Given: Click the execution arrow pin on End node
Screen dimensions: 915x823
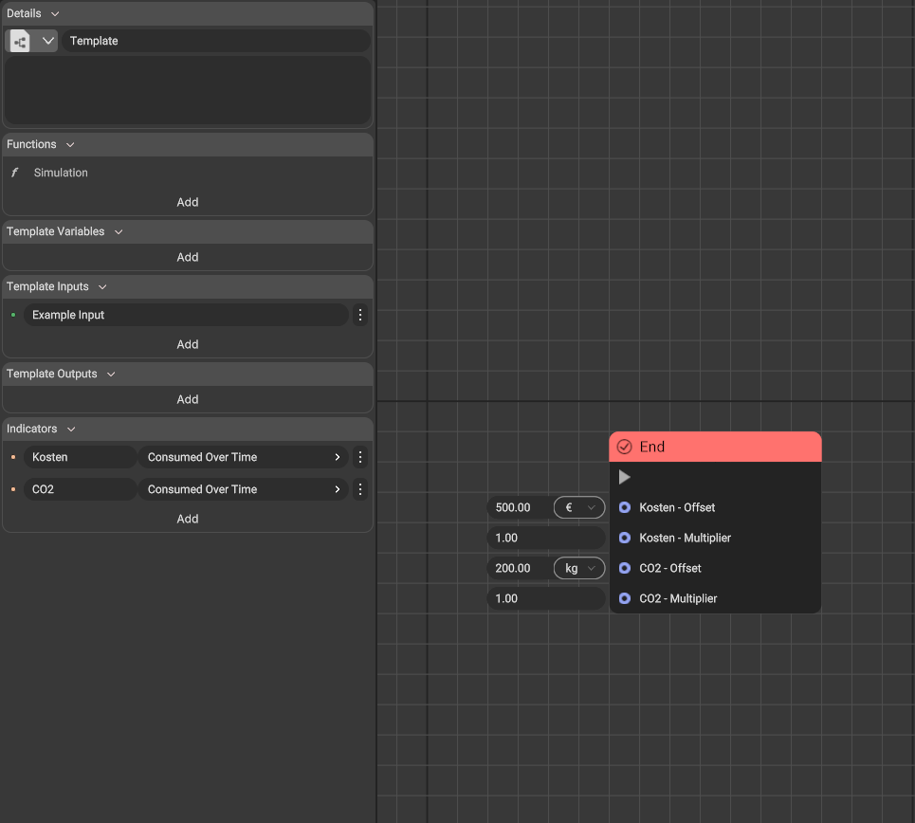Looking at the screenshot, I should [x=624, y=477].
